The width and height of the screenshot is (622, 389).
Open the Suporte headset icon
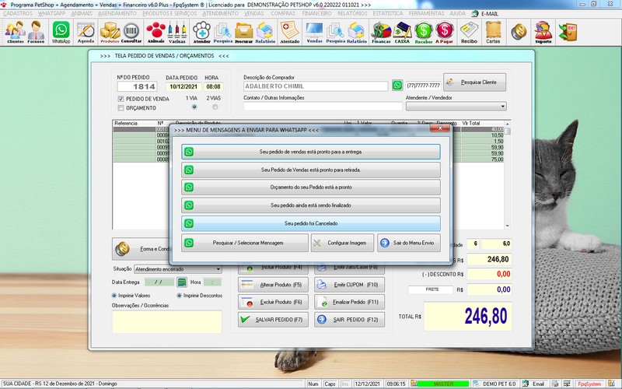point(543,32)
